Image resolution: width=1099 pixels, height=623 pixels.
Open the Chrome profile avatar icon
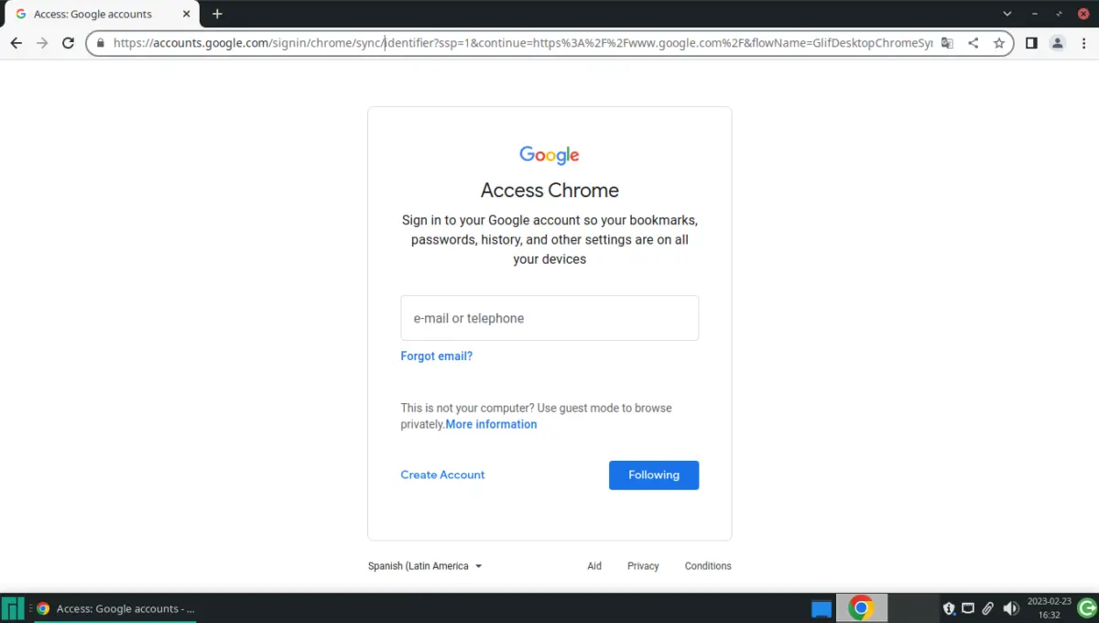[x=1057, y=43]
